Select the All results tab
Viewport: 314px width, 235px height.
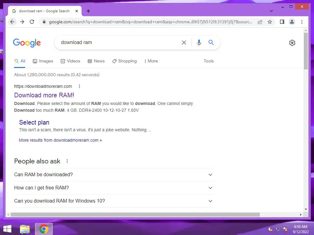20,61
